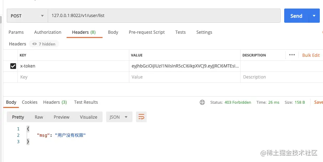Select the request Body tab
Screen dimensions: 323x162
[113, 32]
